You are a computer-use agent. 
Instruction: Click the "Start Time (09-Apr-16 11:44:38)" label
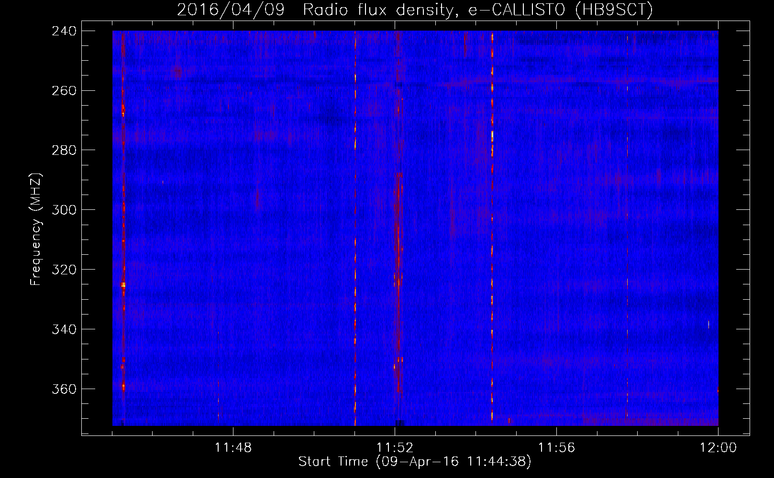point(415,462)
